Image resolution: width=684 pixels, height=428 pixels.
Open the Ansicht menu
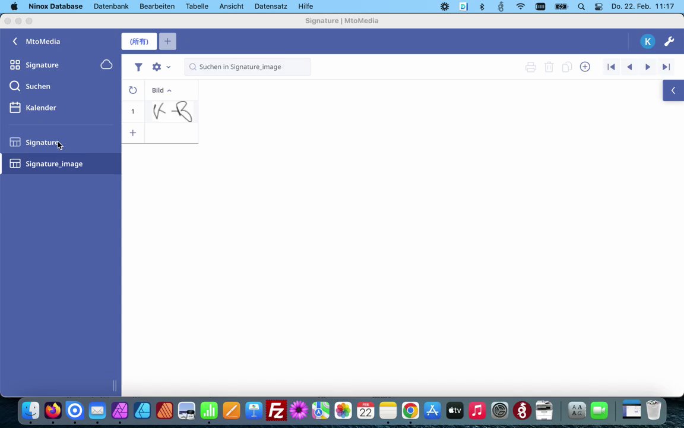[x=232, y=7]
